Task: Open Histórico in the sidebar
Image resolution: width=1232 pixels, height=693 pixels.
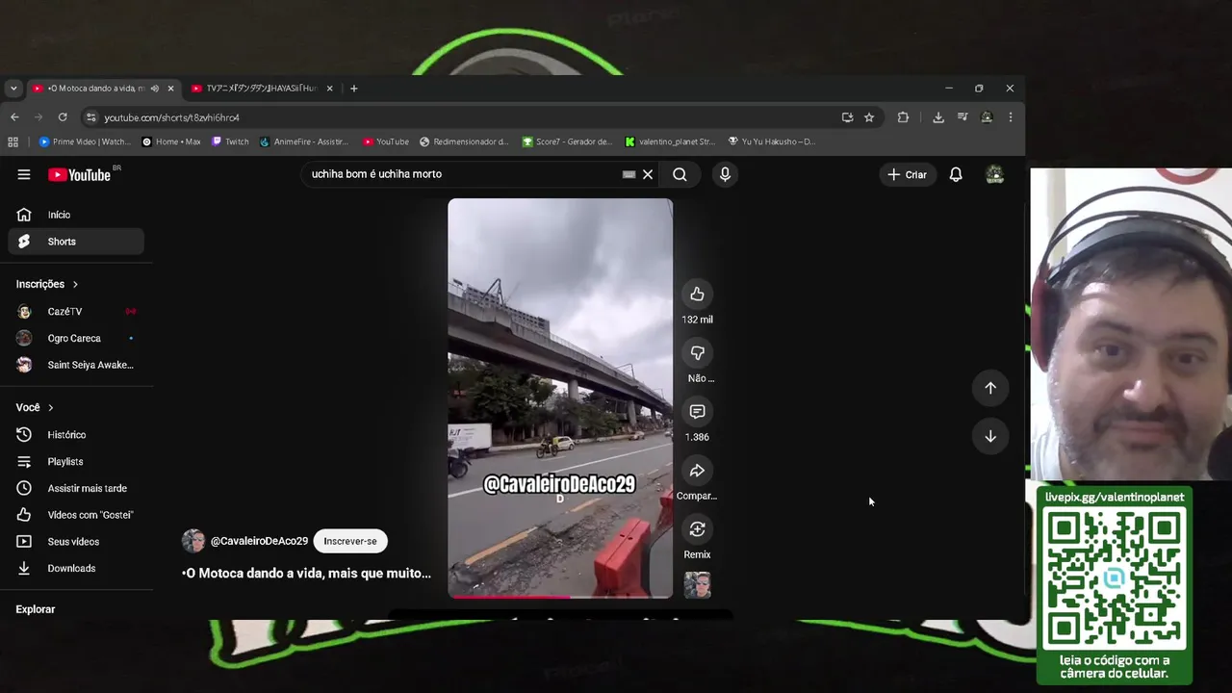Action: point(76,435)
